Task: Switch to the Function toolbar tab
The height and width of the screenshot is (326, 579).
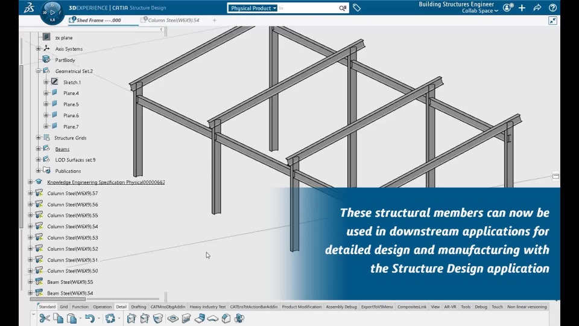Action: [80, 307]
